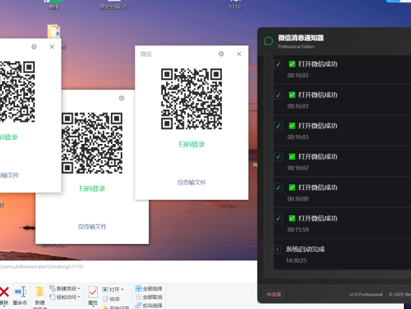Click QR code in the middle login window
The width and height of the screenshot is (411, 309).
[92, 143]
